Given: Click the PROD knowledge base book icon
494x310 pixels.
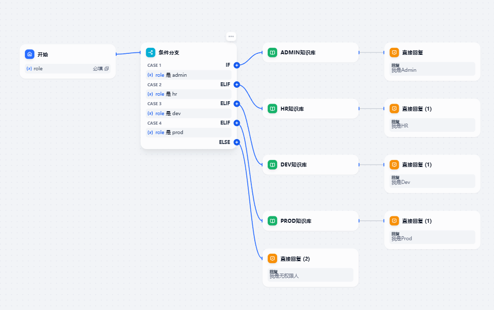Looking at the screenshot, I should pos(272,220).
